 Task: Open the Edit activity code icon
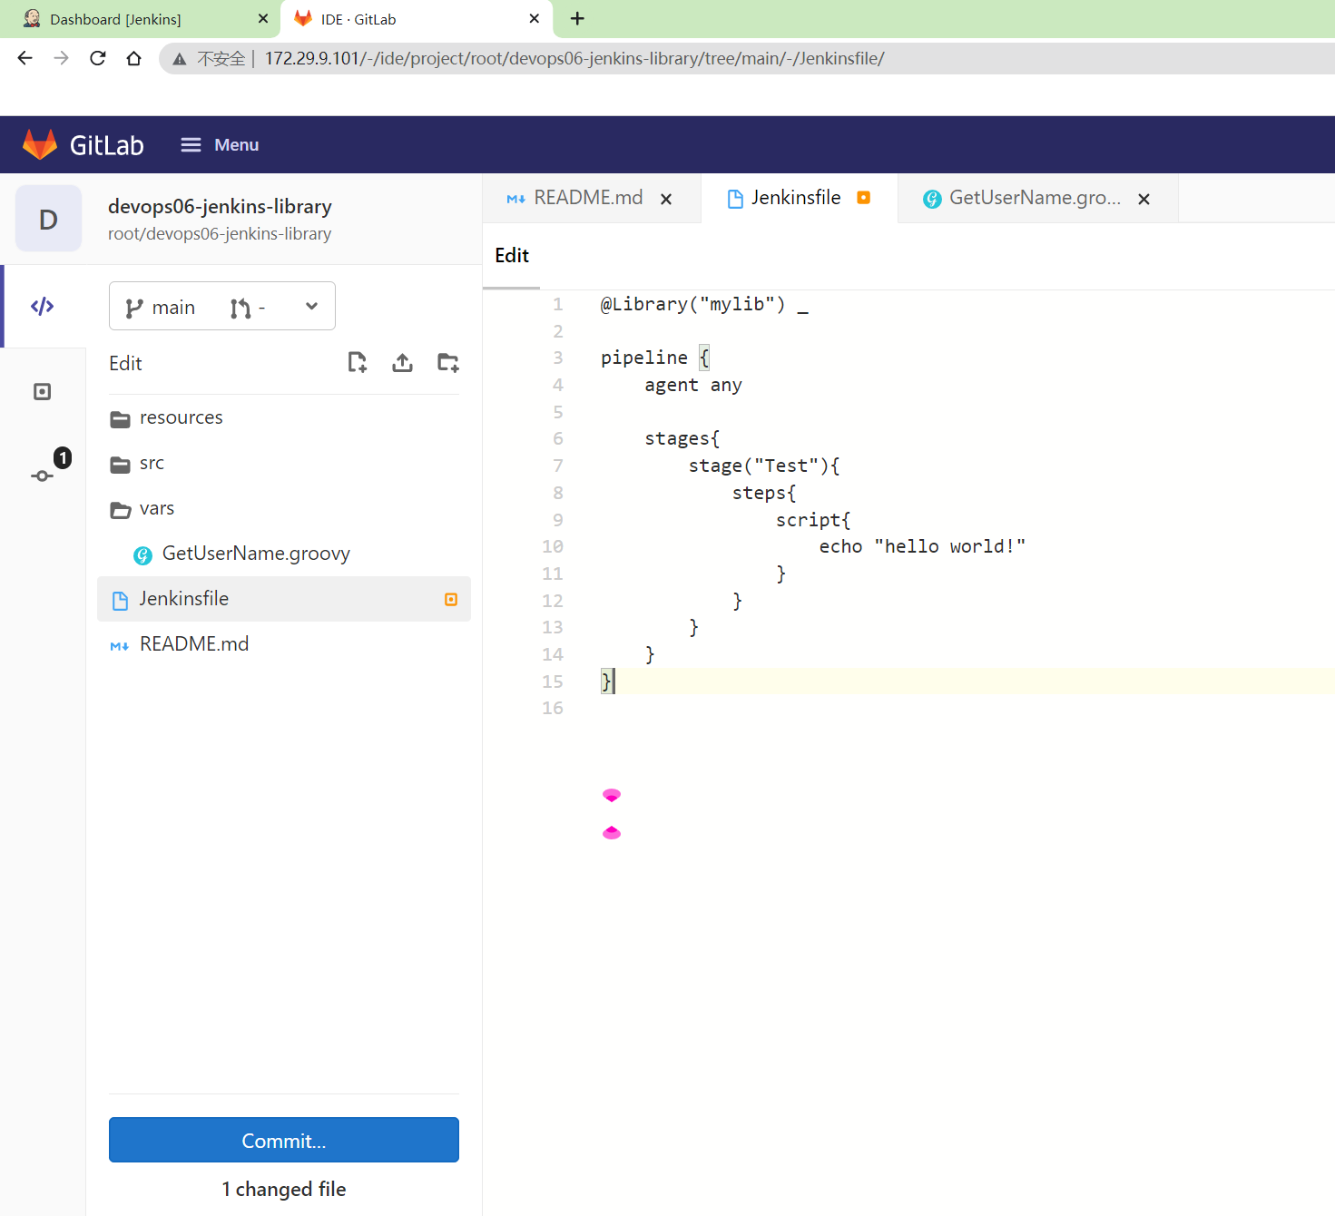pos(43,306)
